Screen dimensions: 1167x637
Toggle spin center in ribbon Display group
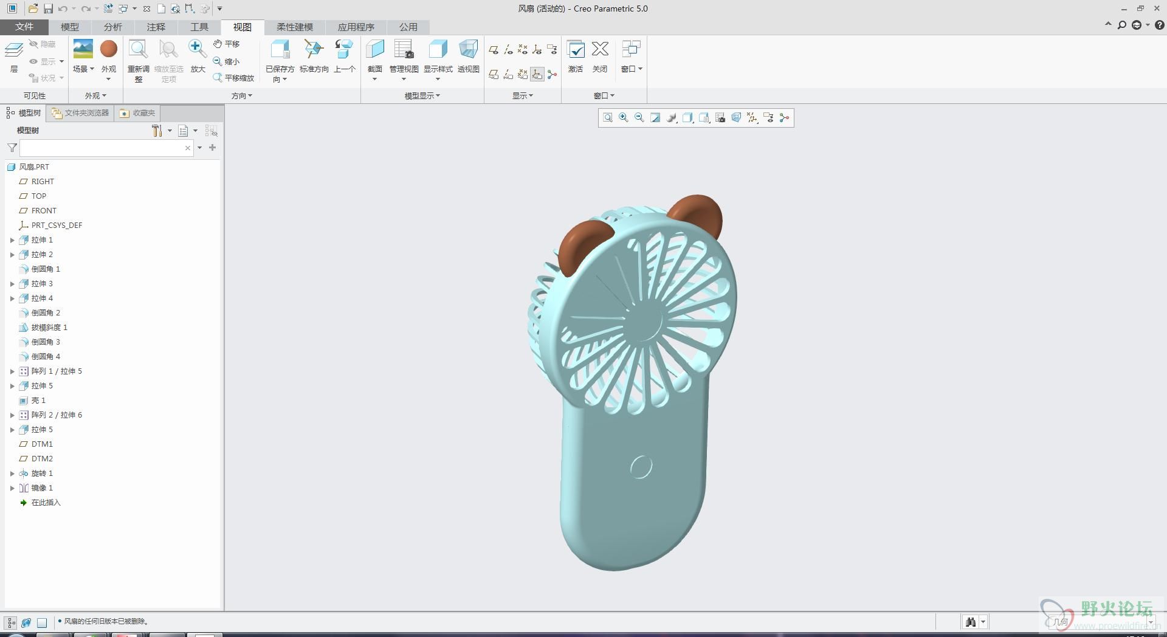(x=552, y=74)
